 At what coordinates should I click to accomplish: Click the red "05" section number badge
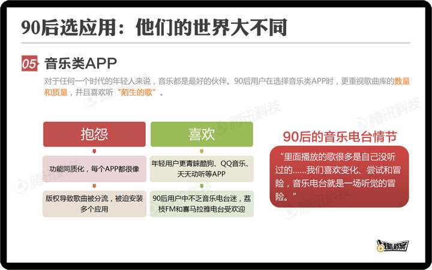29,64
